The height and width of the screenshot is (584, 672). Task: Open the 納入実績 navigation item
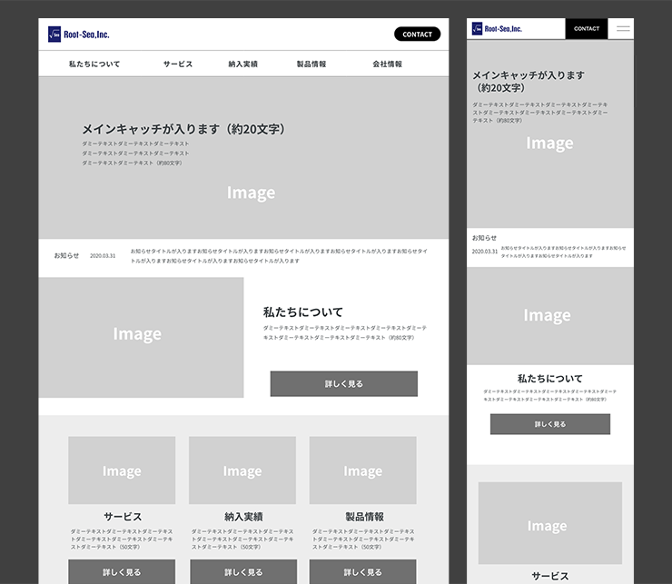click(242, 64)
